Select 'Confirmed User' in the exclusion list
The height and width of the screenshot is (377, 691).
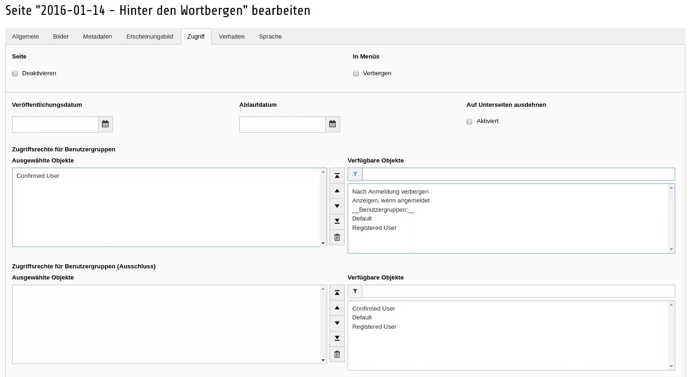point(373,308)
